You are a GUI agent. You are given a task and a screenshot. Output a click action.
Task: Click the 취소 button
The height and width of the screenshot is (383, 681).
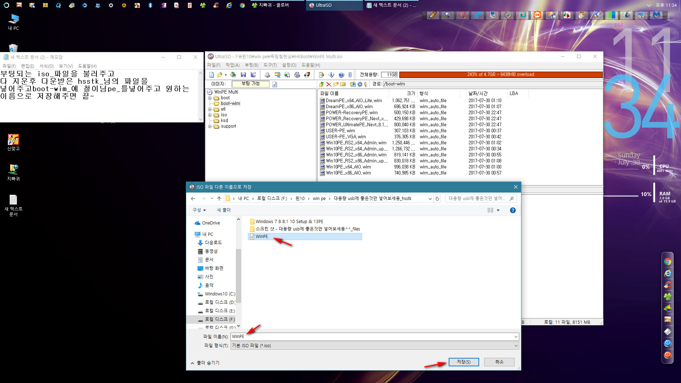pyautogui.click(x=499, y=362)
